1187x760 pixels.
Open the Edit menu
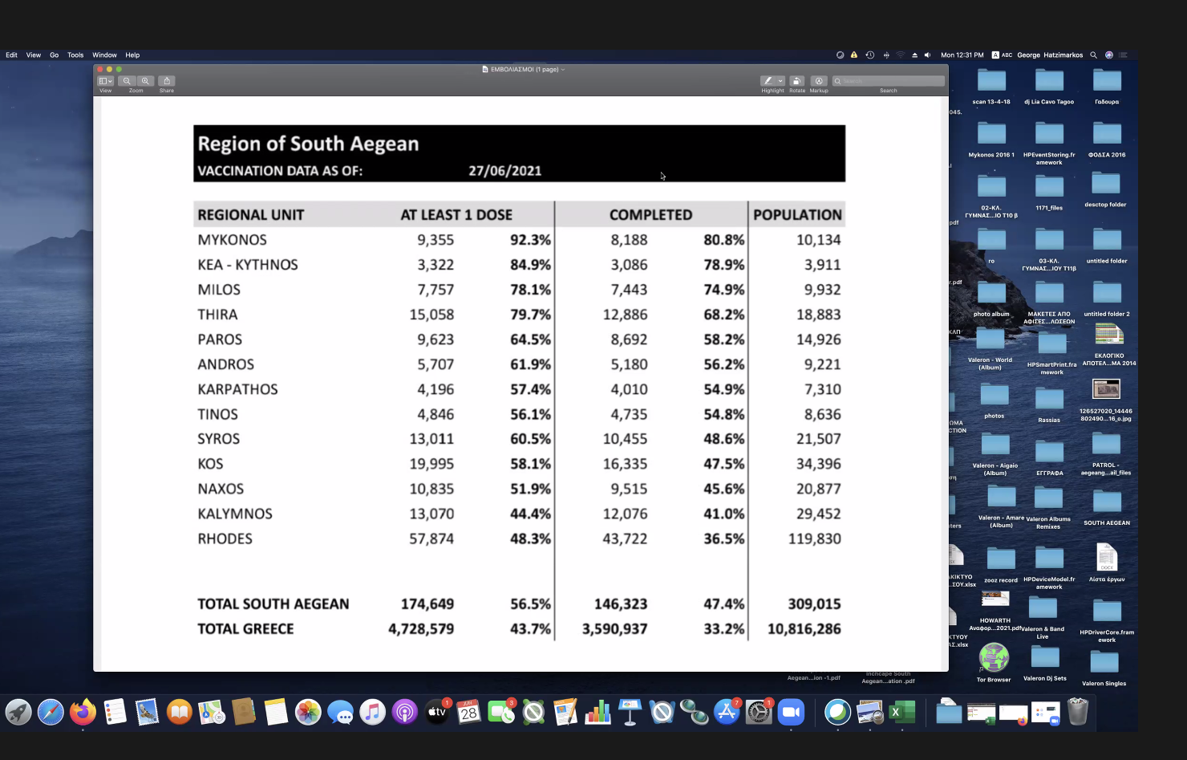tap(11, 55)
